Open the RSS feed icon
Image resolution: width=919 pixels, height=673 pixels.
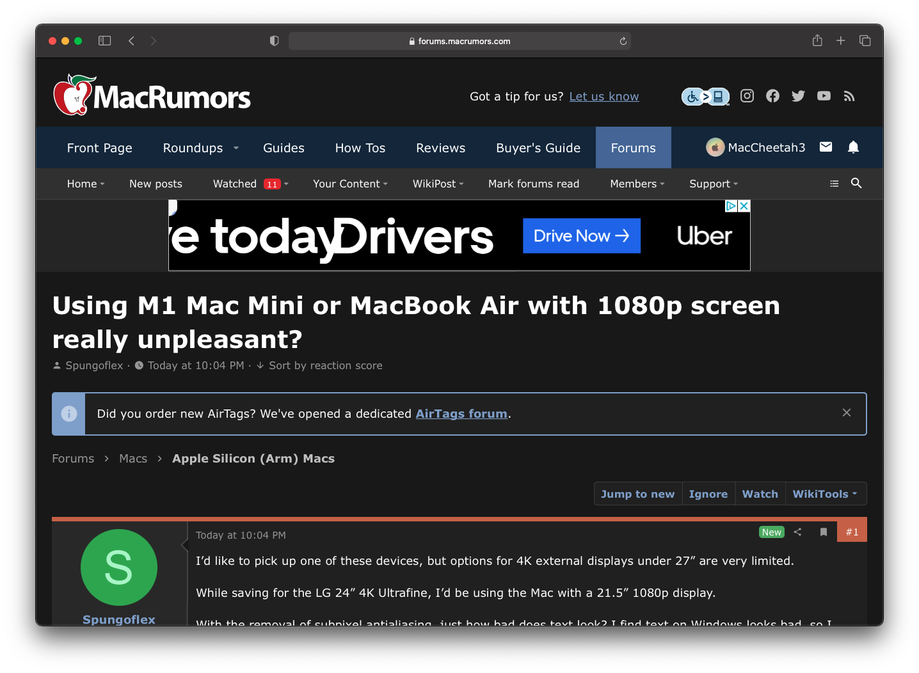(x=849, y=96)
